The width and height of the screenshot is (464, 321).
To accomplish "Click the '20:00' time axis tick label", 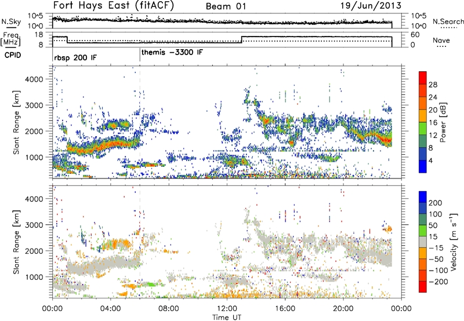I will 343,309.
